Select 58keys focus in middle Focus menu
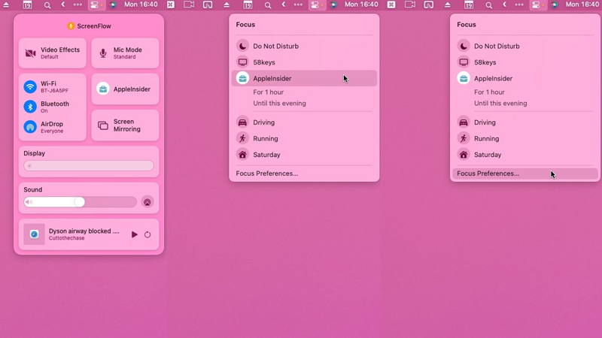This screenshot has height=338, width=602. coord(304,62)
